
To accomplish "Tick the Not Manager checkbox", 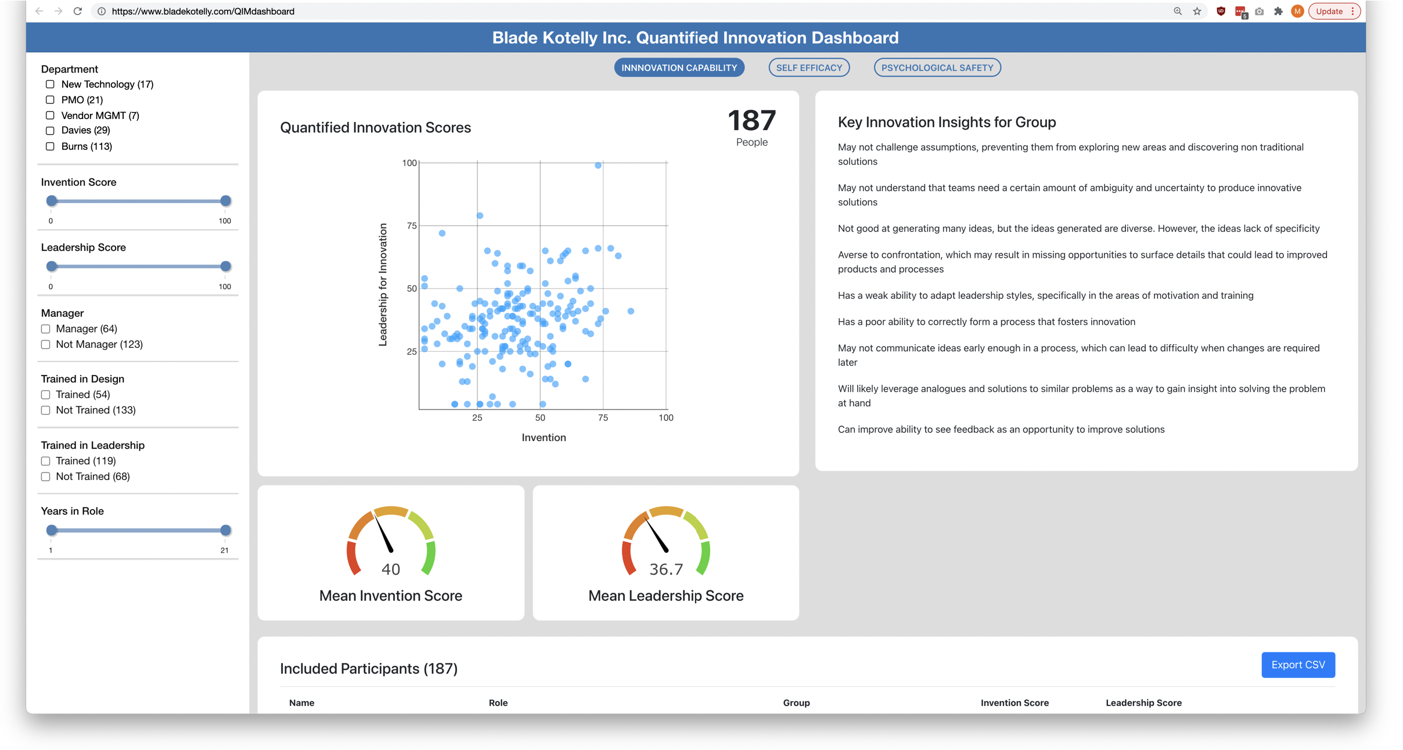I will point(45,344).
